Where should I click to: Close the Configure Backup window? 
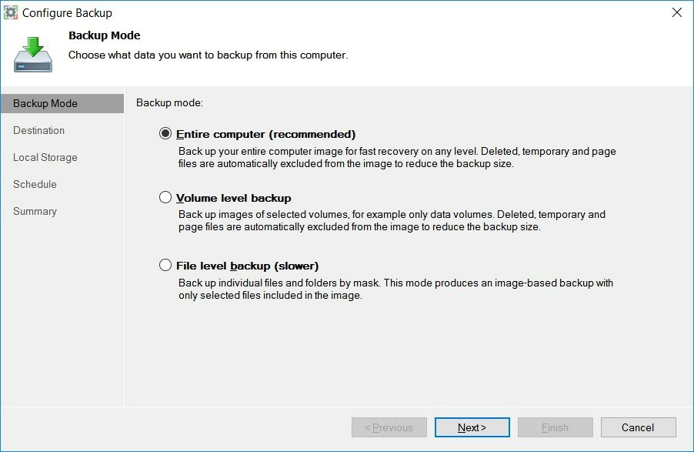click(677, 12)
